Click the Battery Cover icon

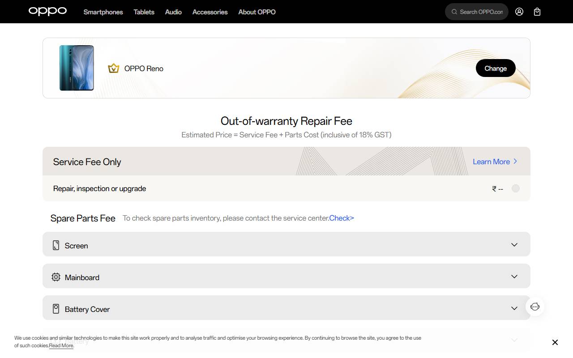point(56,309)
